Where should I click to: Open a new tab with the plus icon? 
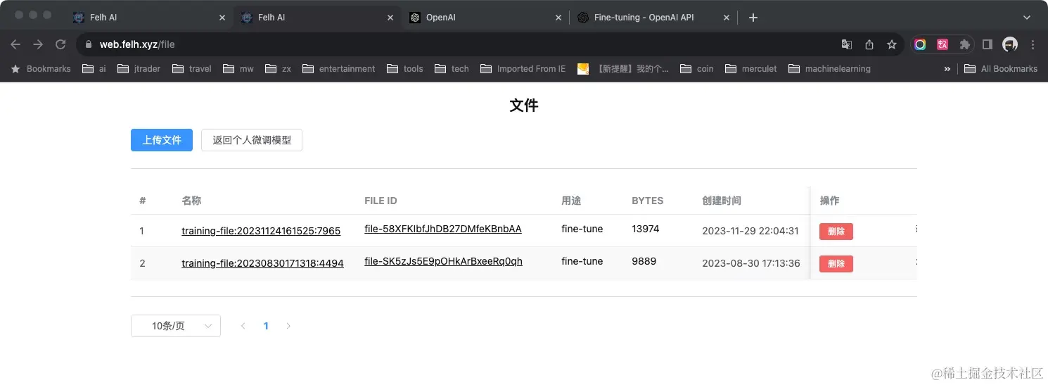click(753, 18)
